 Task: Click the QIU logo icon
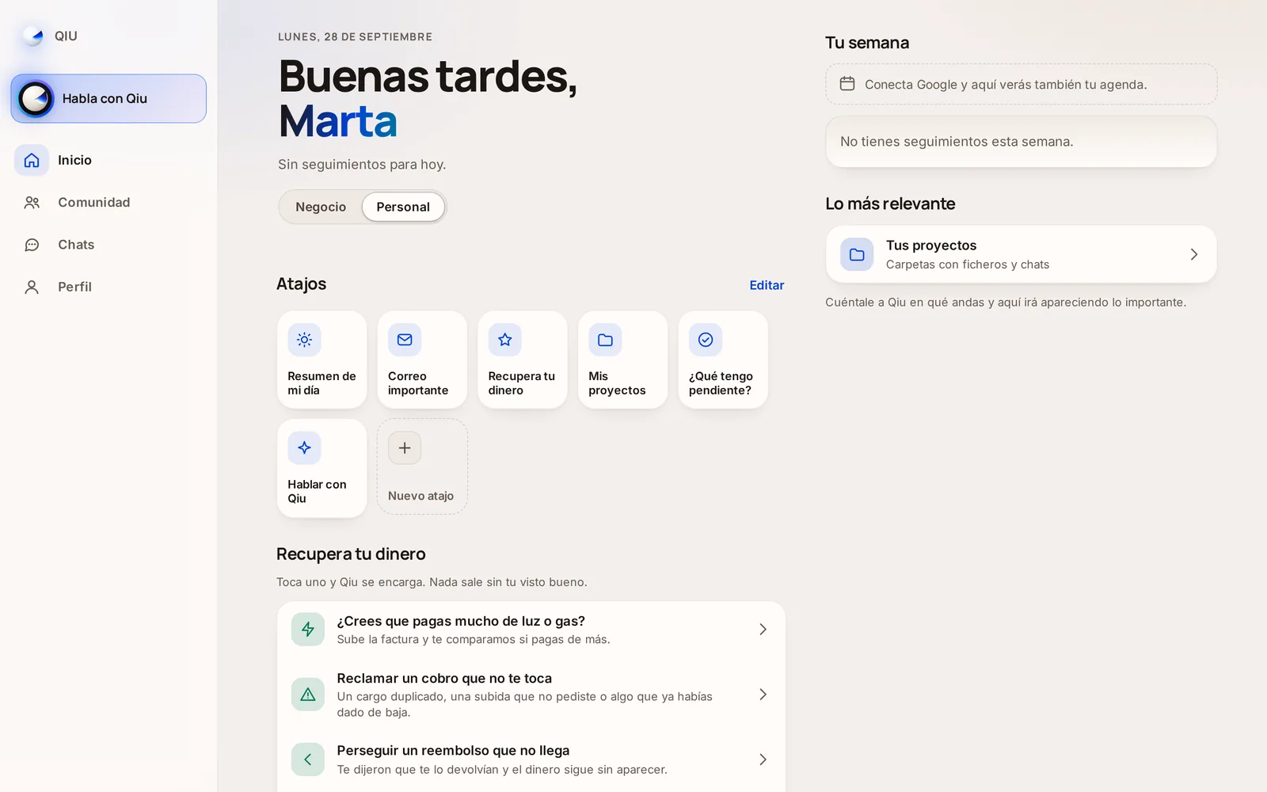tap(32, 36)
